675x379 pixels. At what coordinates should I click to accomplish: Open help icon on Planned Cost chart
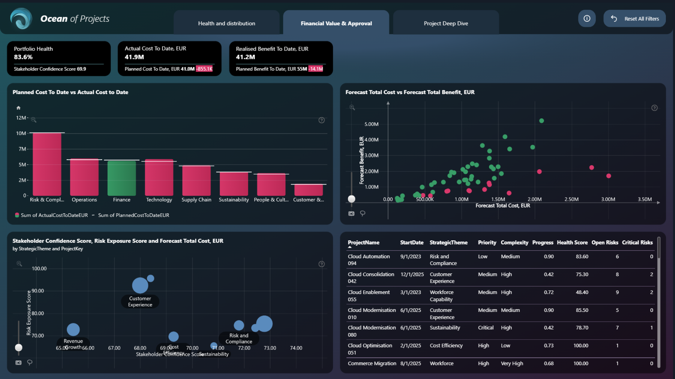(321, 120)
